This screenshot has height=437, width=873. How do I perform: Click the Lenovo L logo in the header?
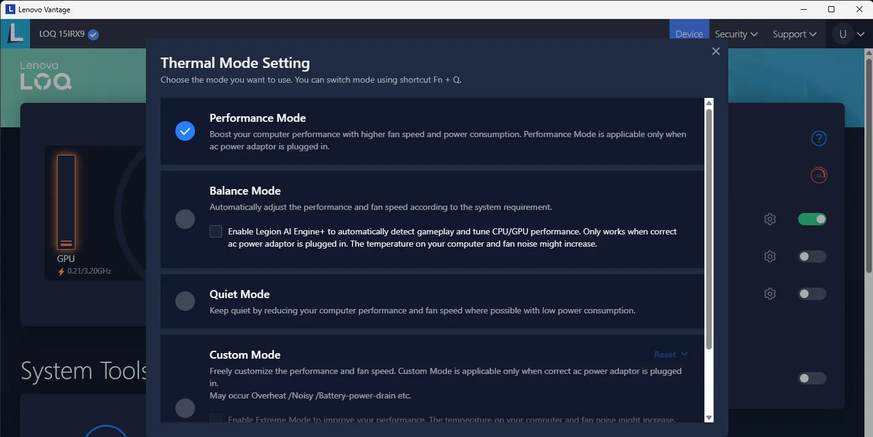point(15,34)
